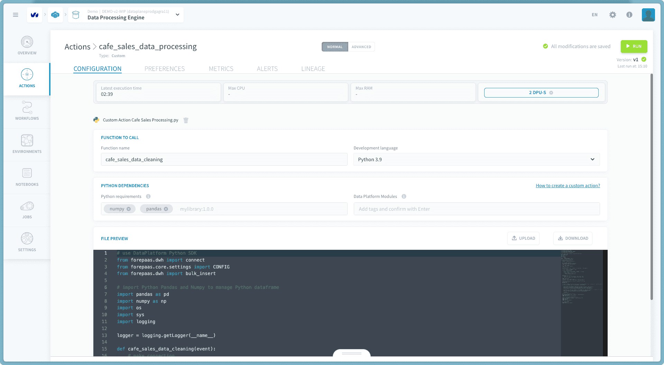Image resolution: width=664 pixels, height=365 pixels.
Task: Click the gear icon beside 2 DPU-S
Action: 551,93
